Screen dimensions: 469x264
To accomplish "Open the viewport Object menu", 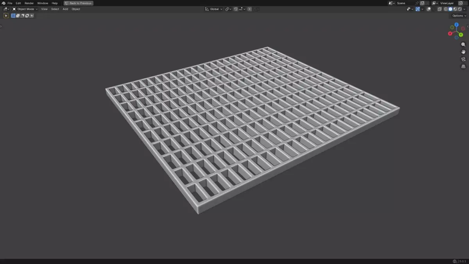I will coord(76,9).
